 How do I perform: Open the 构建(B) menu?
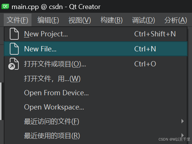[111, 20]
